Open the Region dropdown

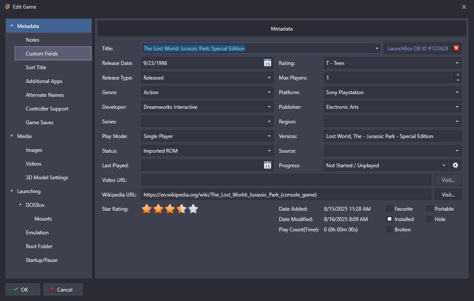393,122
